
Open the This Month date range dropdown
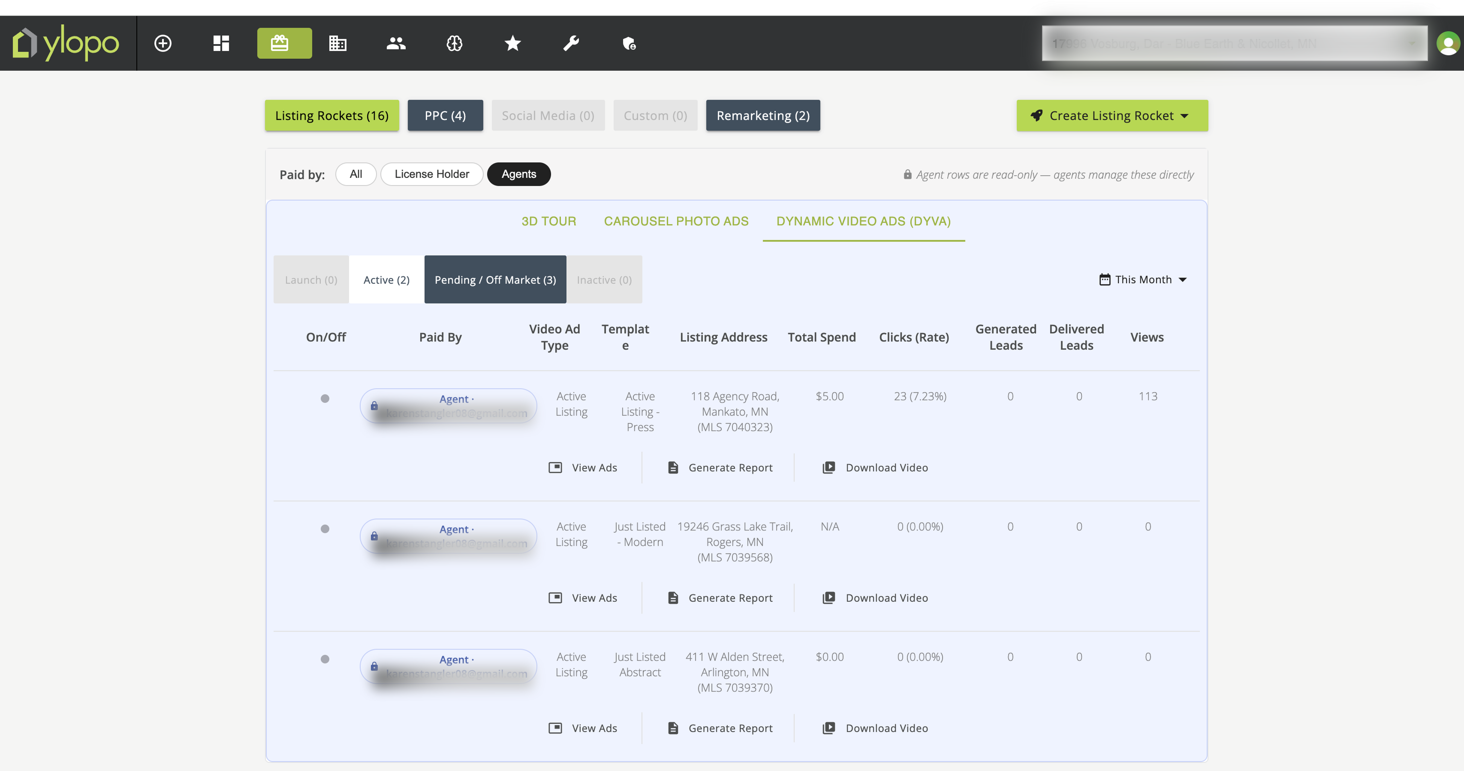tap(1143, 279)
